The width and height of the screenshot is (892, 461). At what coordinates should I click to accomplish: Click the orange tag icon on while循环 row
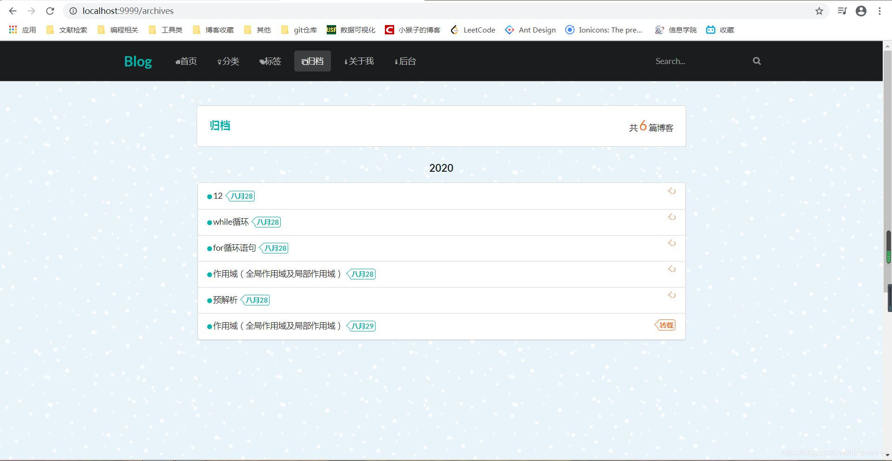[x=672, y=217]
